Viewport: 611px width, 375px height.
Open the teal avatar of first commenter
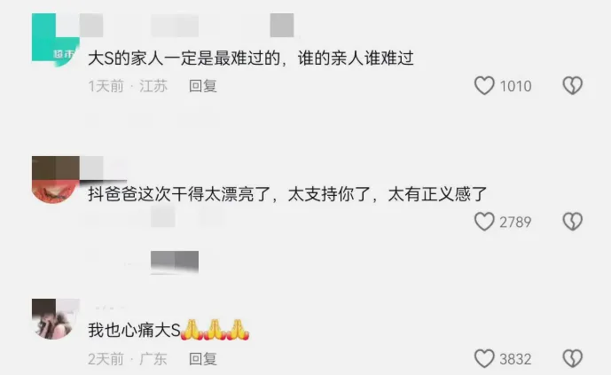pos(56,40)
